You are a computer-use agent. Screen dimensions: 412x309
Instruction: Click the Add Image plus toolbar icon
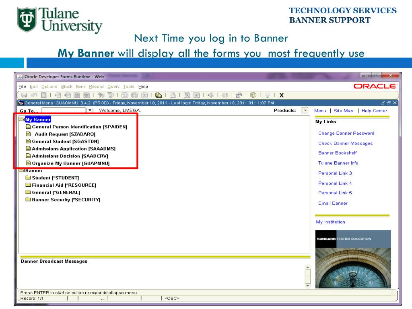(196, 95)
